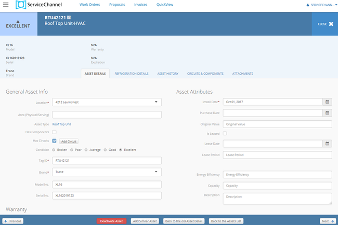
Task: Click the Lease Date input field
Action: click(272, 144)
